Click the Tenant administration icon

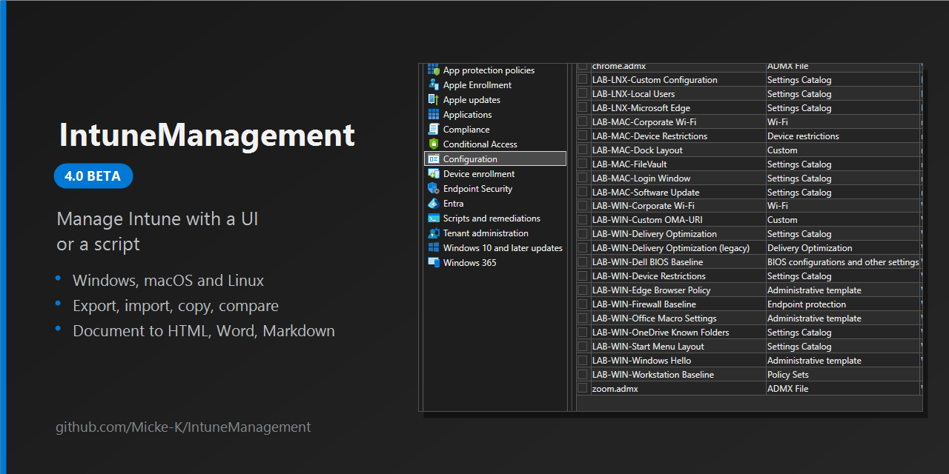434,233
